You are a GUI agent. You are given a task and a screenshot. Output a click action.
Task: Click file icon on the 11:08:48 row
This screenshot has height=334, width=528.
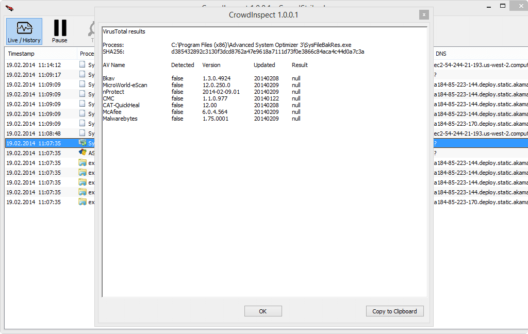pyautogui.click(x=82, y=133)
